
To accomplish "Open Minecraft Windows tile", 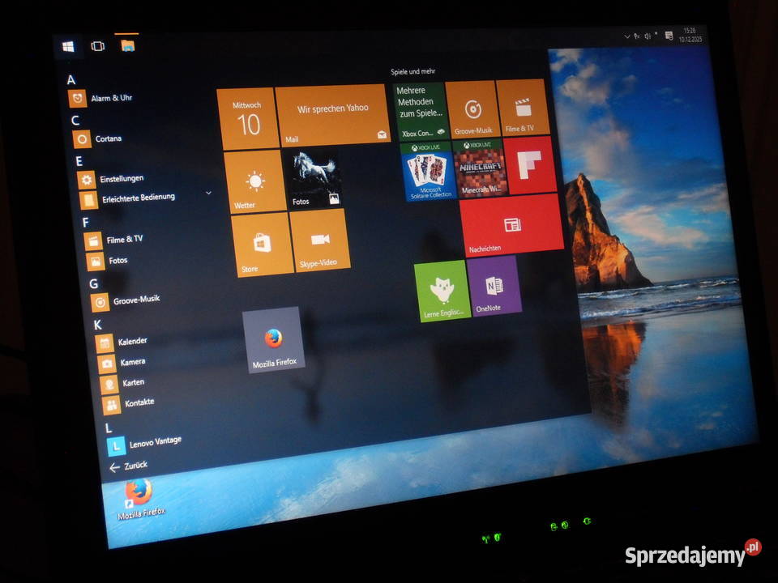I will (478, 170).
